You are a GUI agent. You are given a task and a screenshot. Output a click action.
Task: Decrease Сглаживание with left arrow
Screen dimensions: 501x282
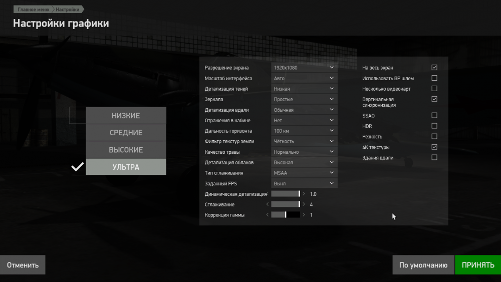tap(268, 204)
